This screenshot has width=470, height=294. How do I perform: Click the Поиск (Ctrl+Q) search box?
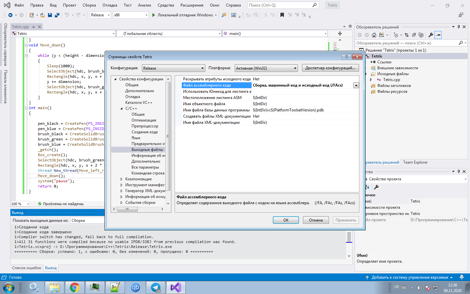pyautogui.click(x=283, y=5)
